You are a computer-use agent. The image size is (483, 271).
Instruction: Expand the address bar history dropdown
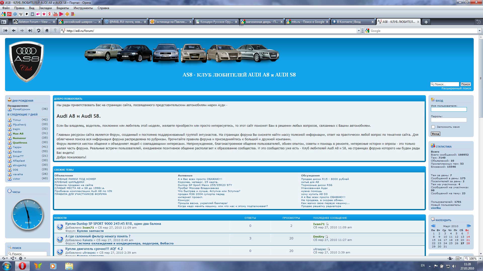pos(359,31)
